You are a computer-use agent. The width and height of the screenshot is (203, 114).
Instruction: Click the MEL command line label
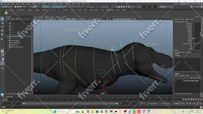(4, 107)
